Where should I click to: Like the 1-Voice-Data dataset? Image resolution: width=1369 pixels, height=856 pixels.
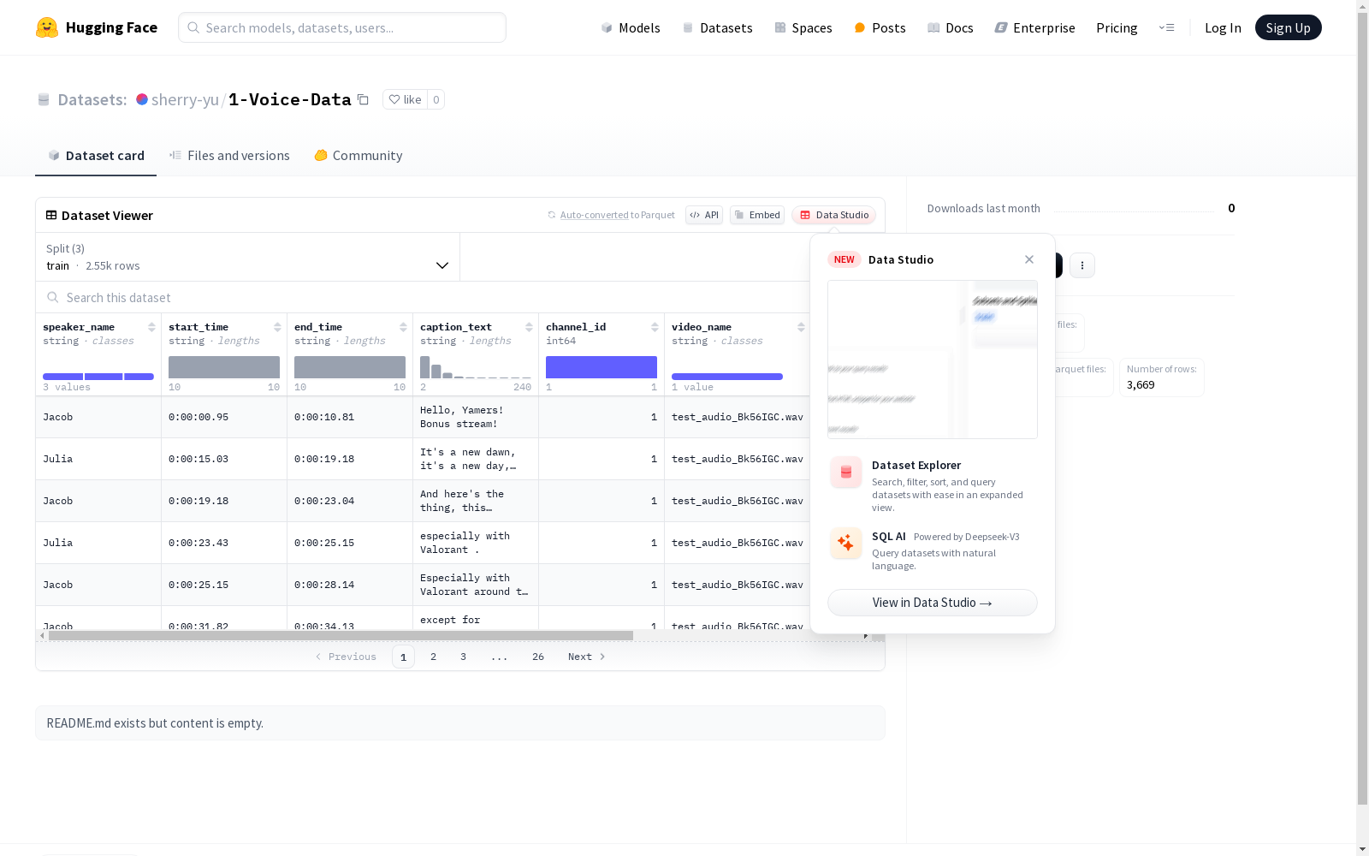tap(405, 99)
